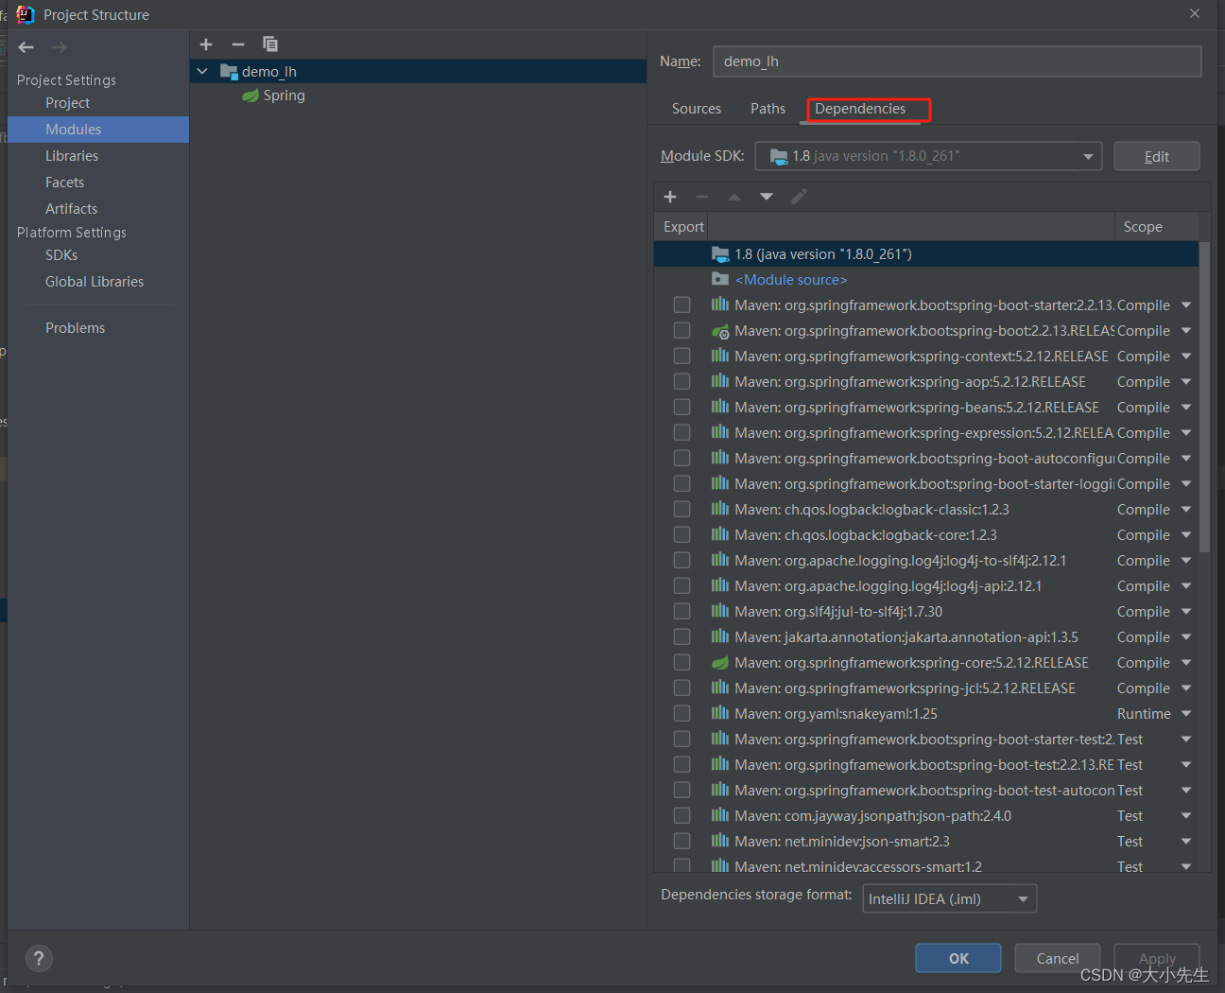
Task: Click library icon of spring-boot-starter:2.2.13
Action: tap(720, 305)
